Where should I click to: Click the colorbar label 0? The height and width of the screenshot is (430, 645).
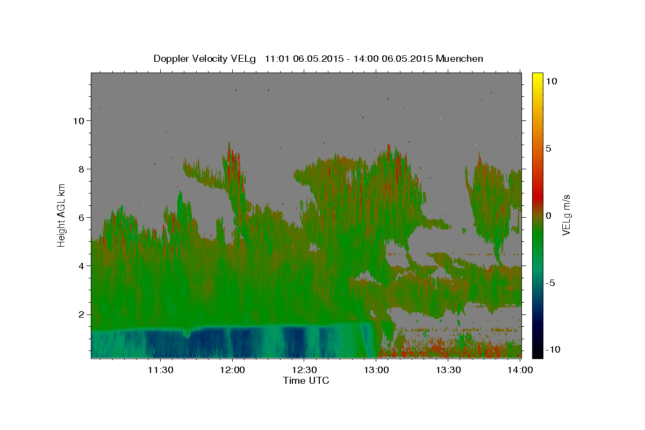coord(549,216)
